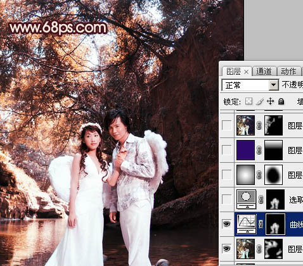The image size is (303, 266).
Task: Click the Curves adjustment layer icon
Action: tap(247, 224)
